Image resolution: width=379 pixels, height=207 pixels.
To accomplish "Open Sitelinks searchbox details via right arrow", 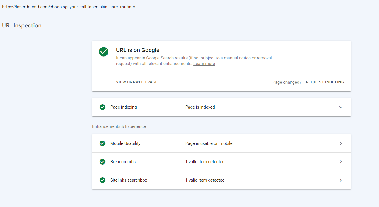I will tap(341, 180).
